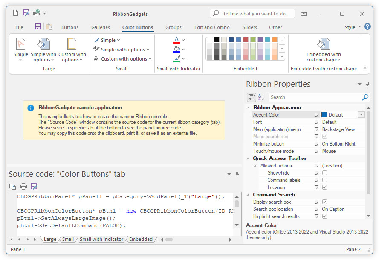The image size is (379, 260).
Task: Click the font color 'A' indicator icon
Action: point(176,40)
